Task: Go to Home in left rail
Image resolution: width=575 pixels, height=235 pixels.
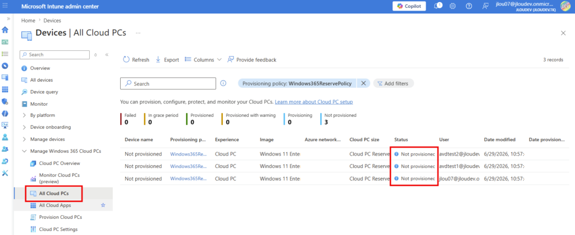Action: coord(5,30)
